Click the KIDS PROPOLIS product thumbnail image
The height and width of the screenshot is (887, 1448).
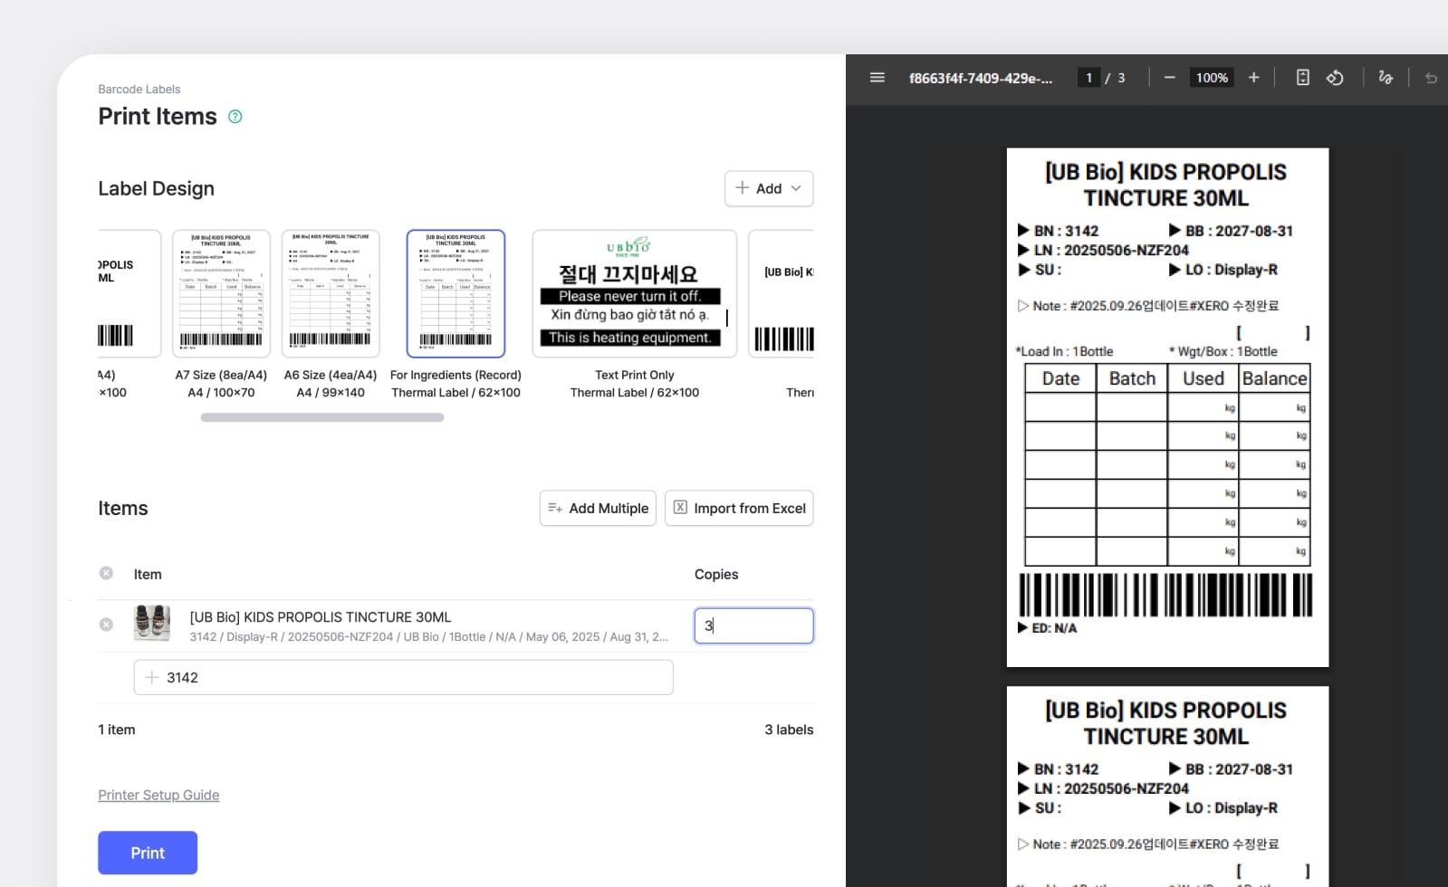pyautogui.click(x=151, y=624)
